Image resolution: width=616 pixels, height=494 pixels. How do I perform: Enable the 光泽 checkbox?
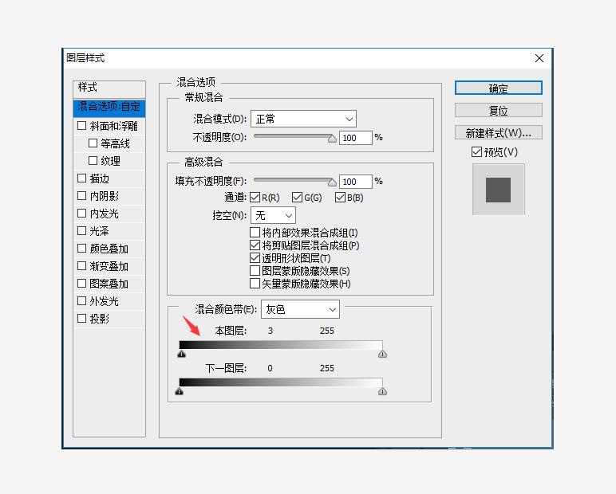[x=81, y=231]
